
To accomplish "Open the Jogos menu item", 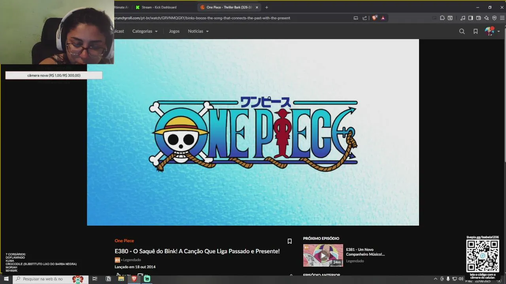I will (174, 31).
